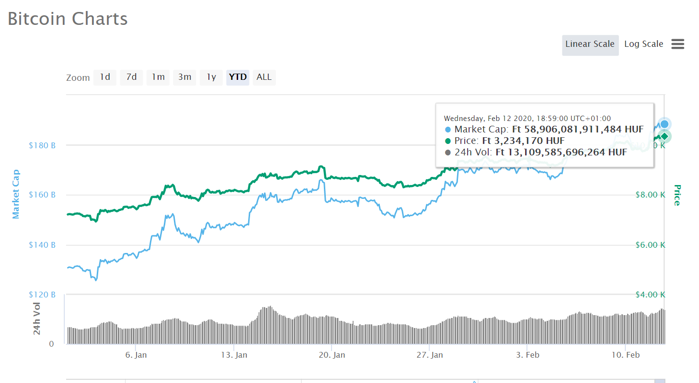Screen dimensions: 699x383
Task: Click the $6.00 K price label
Action: pos(650,245)
